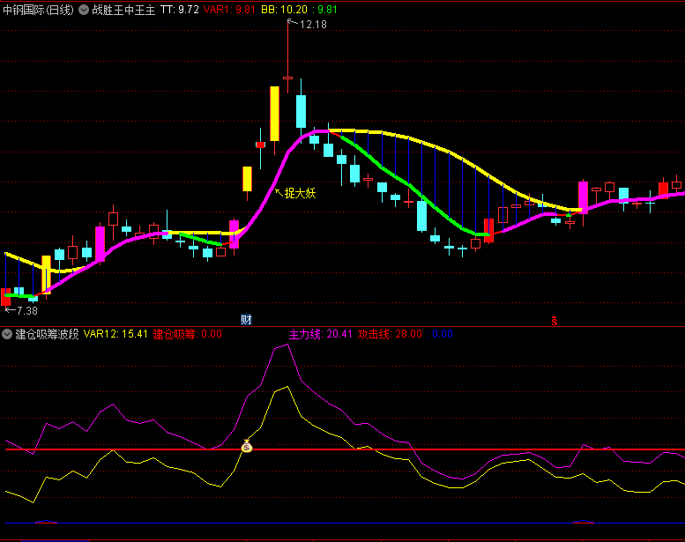
Task: Click the 攻击线: 28.00 value
Action: click(391, 334)
